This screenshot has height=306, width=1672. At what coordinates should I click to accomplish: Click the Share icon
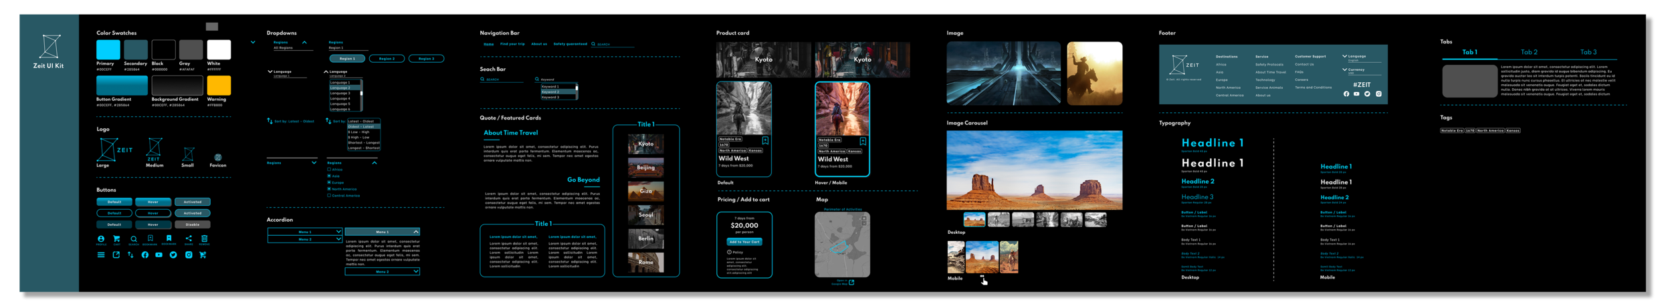[x=188, y=239]
